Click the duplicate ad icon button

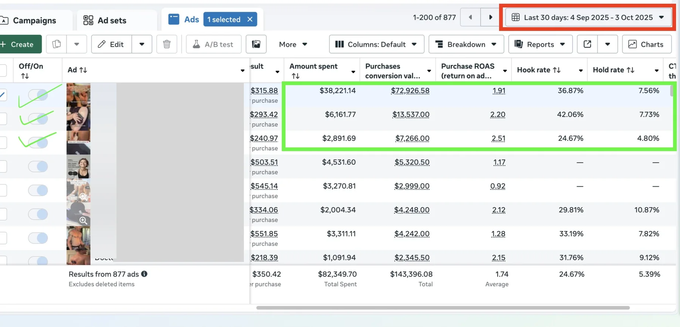click(57, 44)
